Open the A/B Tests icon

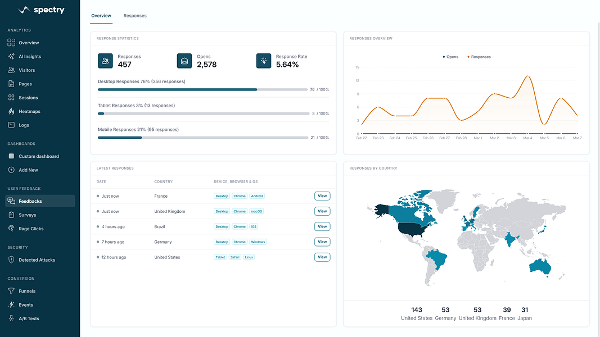click(11, 318)
